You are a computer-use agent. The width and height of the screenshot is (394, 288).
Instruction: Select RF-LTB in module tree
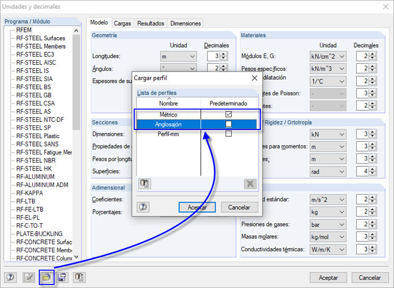coord(25,201)
